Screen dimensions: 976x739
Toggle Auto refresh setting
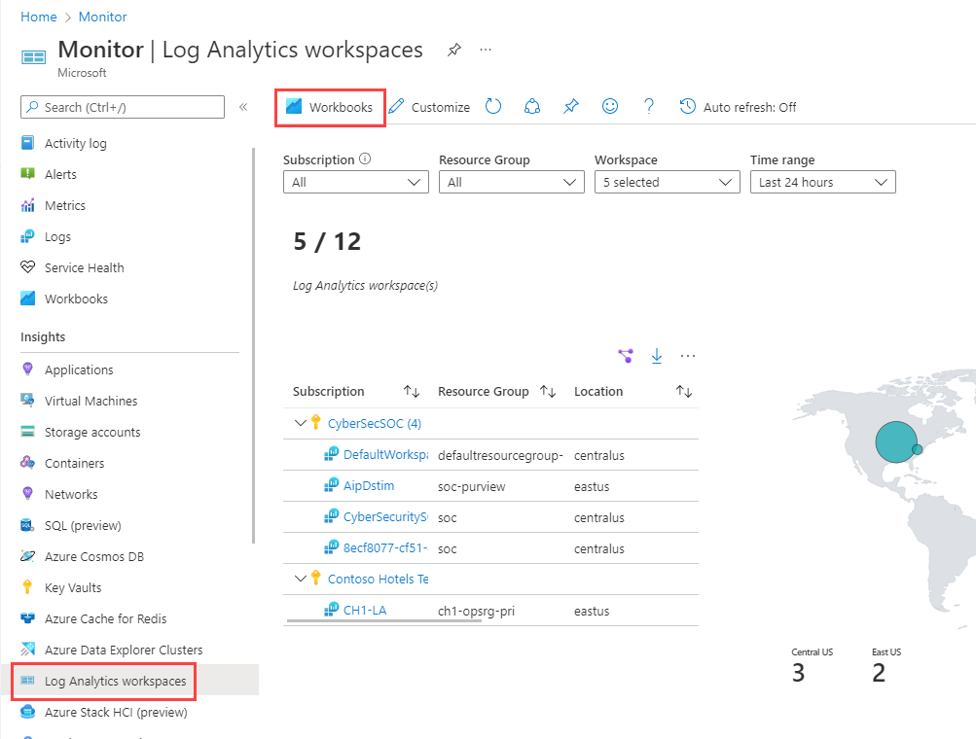[738, 106]
